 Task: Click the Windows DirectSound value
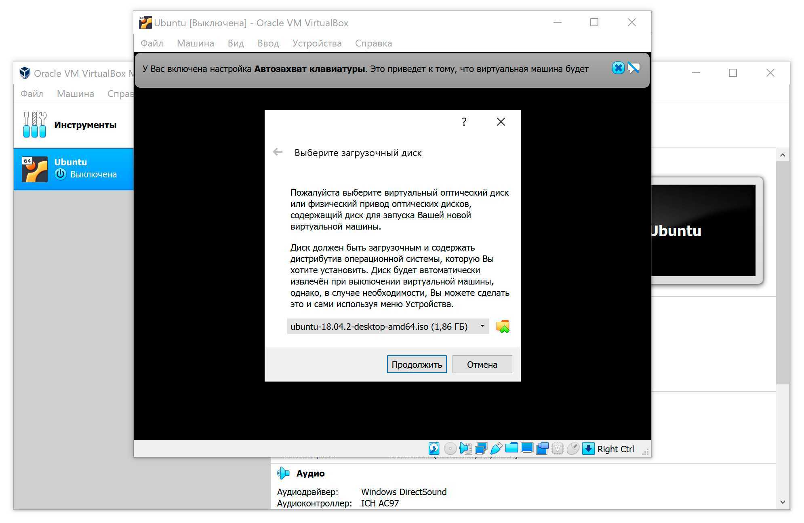click(404, 492)
